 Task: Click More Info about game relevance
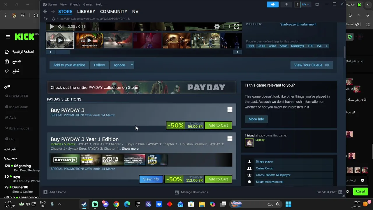[256, 119]
